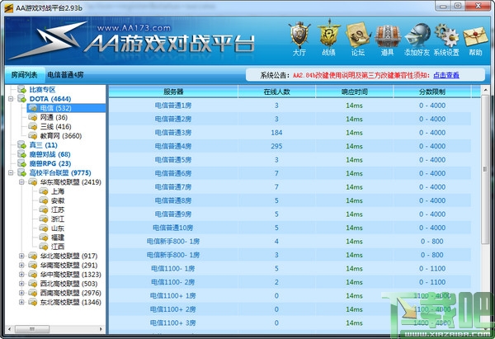This screenshot has height=339, width=495.
Task: Open the 论坛 forum icon
Action: (x=357, y=36)
